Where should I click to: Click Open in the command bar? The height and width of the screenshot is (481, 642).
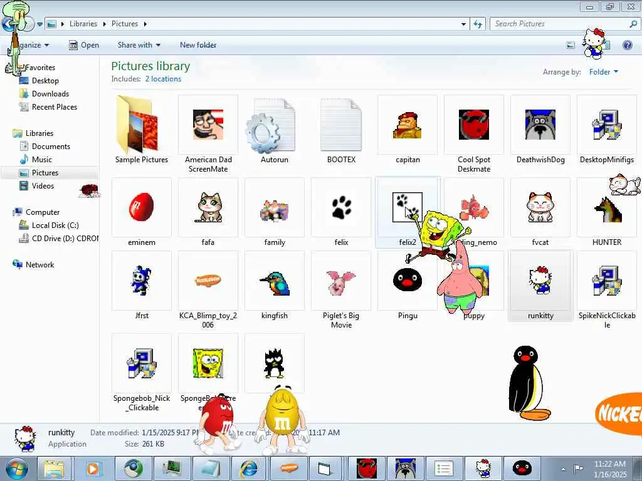pyautogui.click(x=84, y=45)
